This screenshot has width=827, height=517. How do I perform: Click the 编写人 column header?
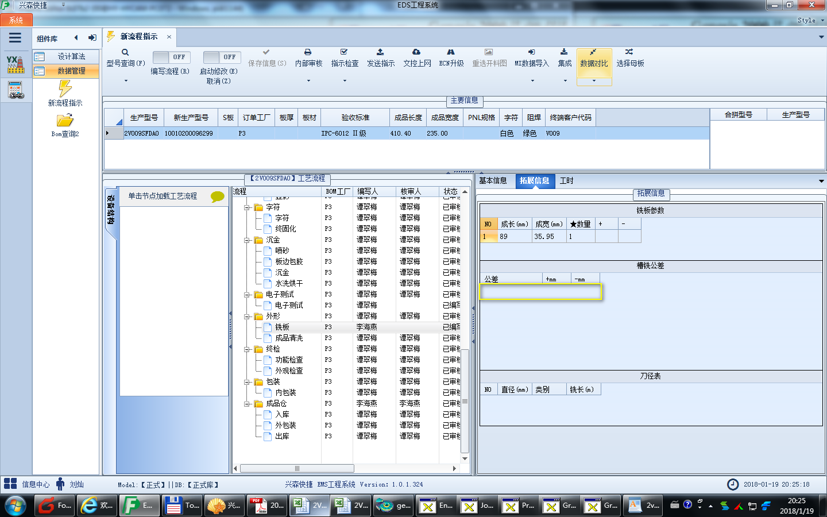coord(374,191)
